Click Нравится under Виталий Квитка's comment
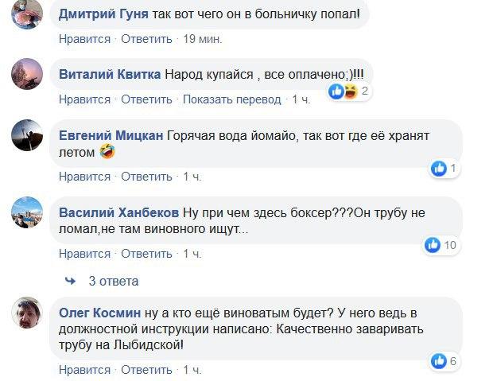493x381 pixels. (x=84, y=99)
